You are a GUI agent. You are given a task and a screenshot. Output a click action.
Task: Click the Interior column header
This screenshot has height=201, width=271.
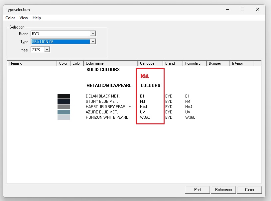tap(241, 63)
